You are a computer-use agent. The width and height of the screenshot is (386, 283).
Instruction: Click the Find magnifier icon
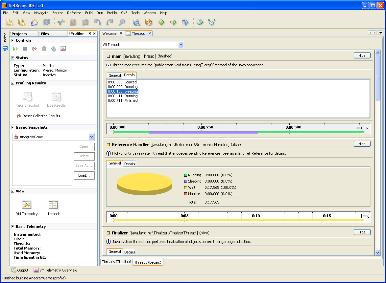[122, 22]
